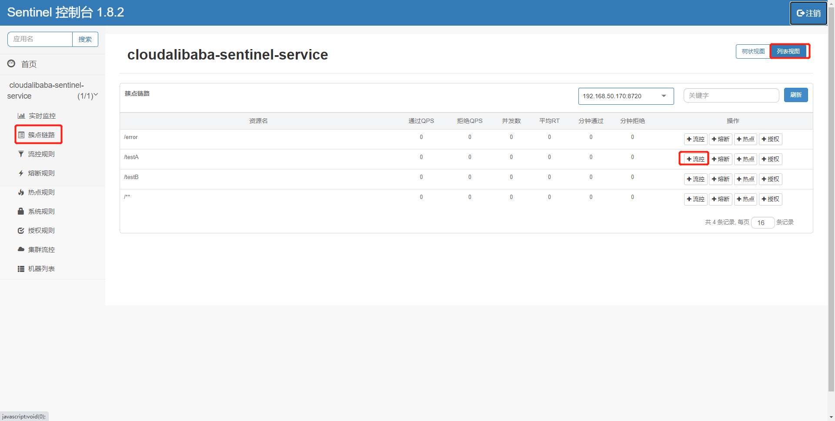Viewport: 835px width, 421px height.
Task: Click the 流控规则 filter funnel icon
Action: coord(21,154)
